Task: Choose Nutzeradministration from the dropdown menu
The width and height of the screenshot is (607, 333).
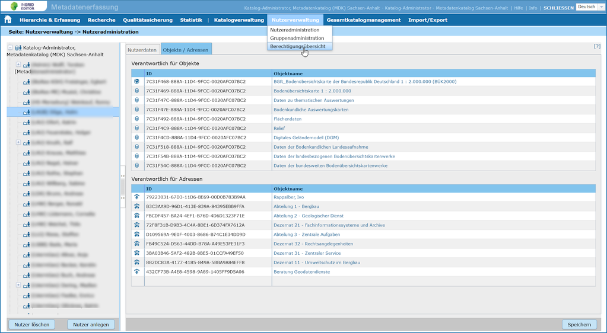Action: click(x=300, y=30)
